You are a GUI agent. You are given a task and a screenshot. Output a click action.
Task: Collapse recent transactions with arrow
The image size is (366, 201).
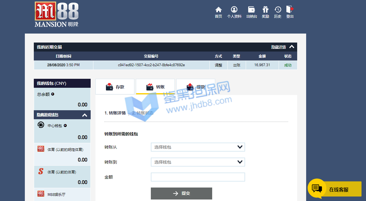pyautogui.click(x=292, y=47)
